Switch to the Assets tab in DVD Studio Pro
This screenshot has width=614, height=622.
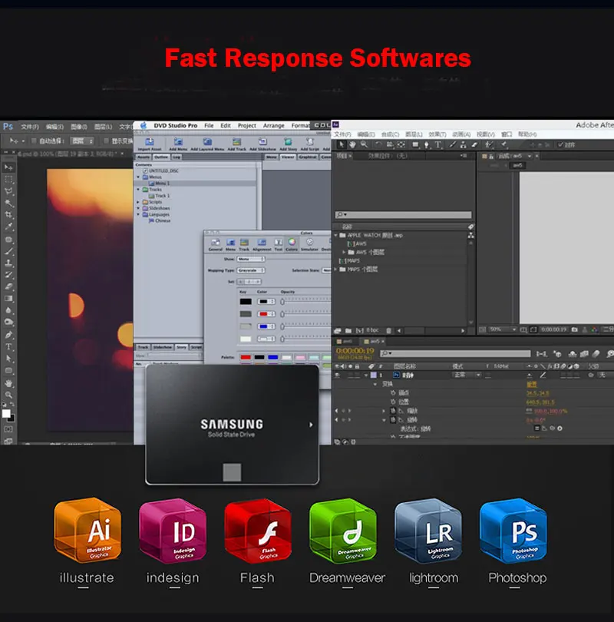click(144, 157)
